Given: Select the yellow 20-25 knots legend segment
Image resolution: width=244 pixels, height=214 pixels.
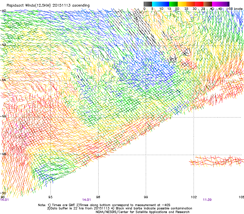Looking at the screenshot, I should point(182,4).
